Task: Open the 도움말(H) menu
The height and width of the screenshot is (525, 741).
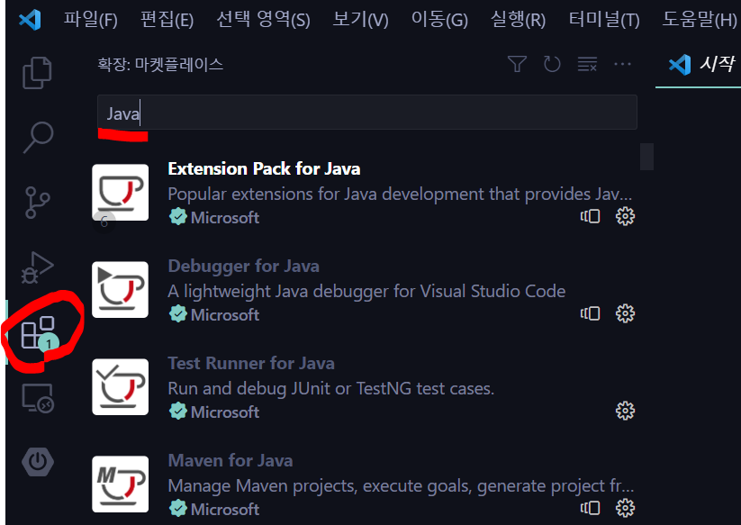Action: click(x=700, y=20)
